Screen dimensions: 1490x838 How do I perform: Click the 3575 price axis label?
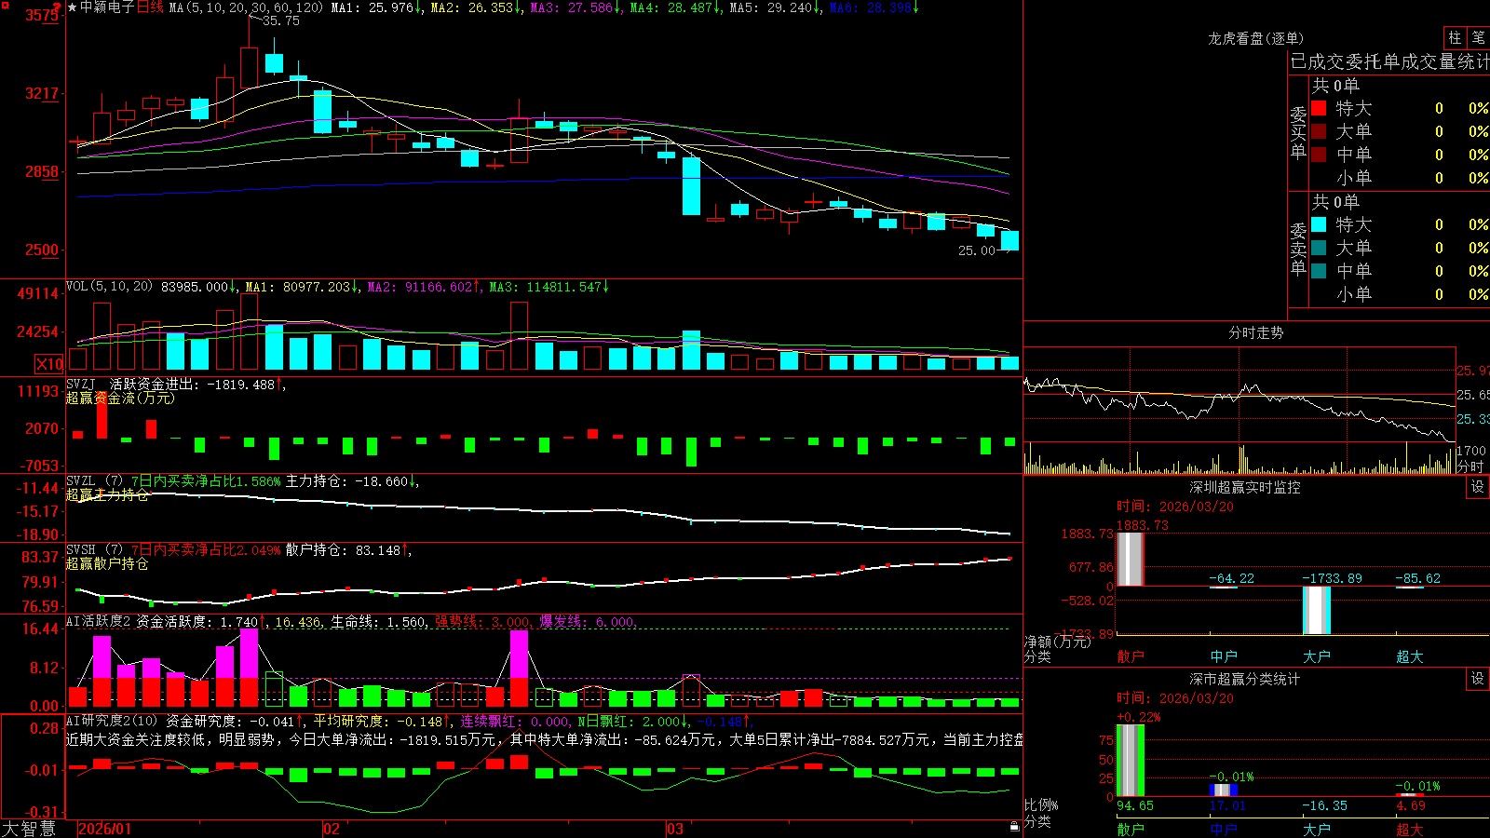pos(42,16)
